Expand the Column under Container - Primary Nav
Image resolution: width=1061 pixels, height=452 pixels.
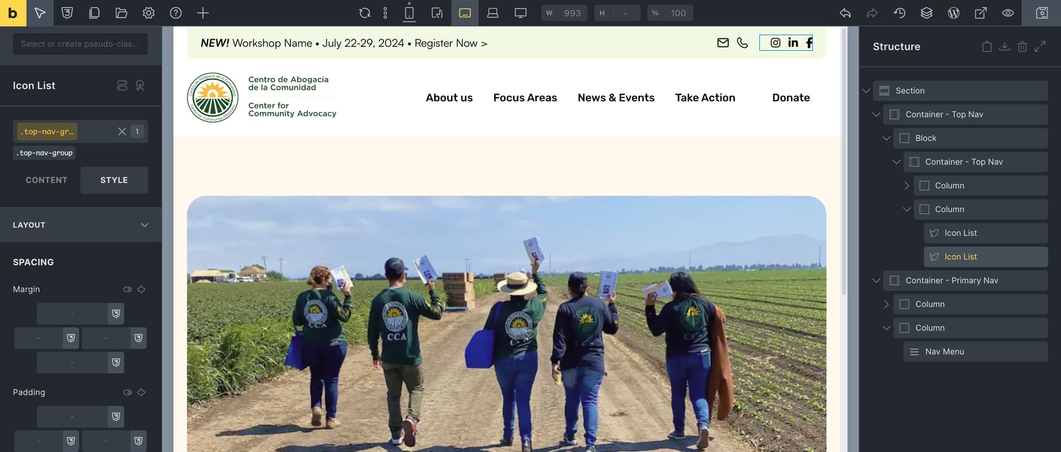(x=886, y=304)
